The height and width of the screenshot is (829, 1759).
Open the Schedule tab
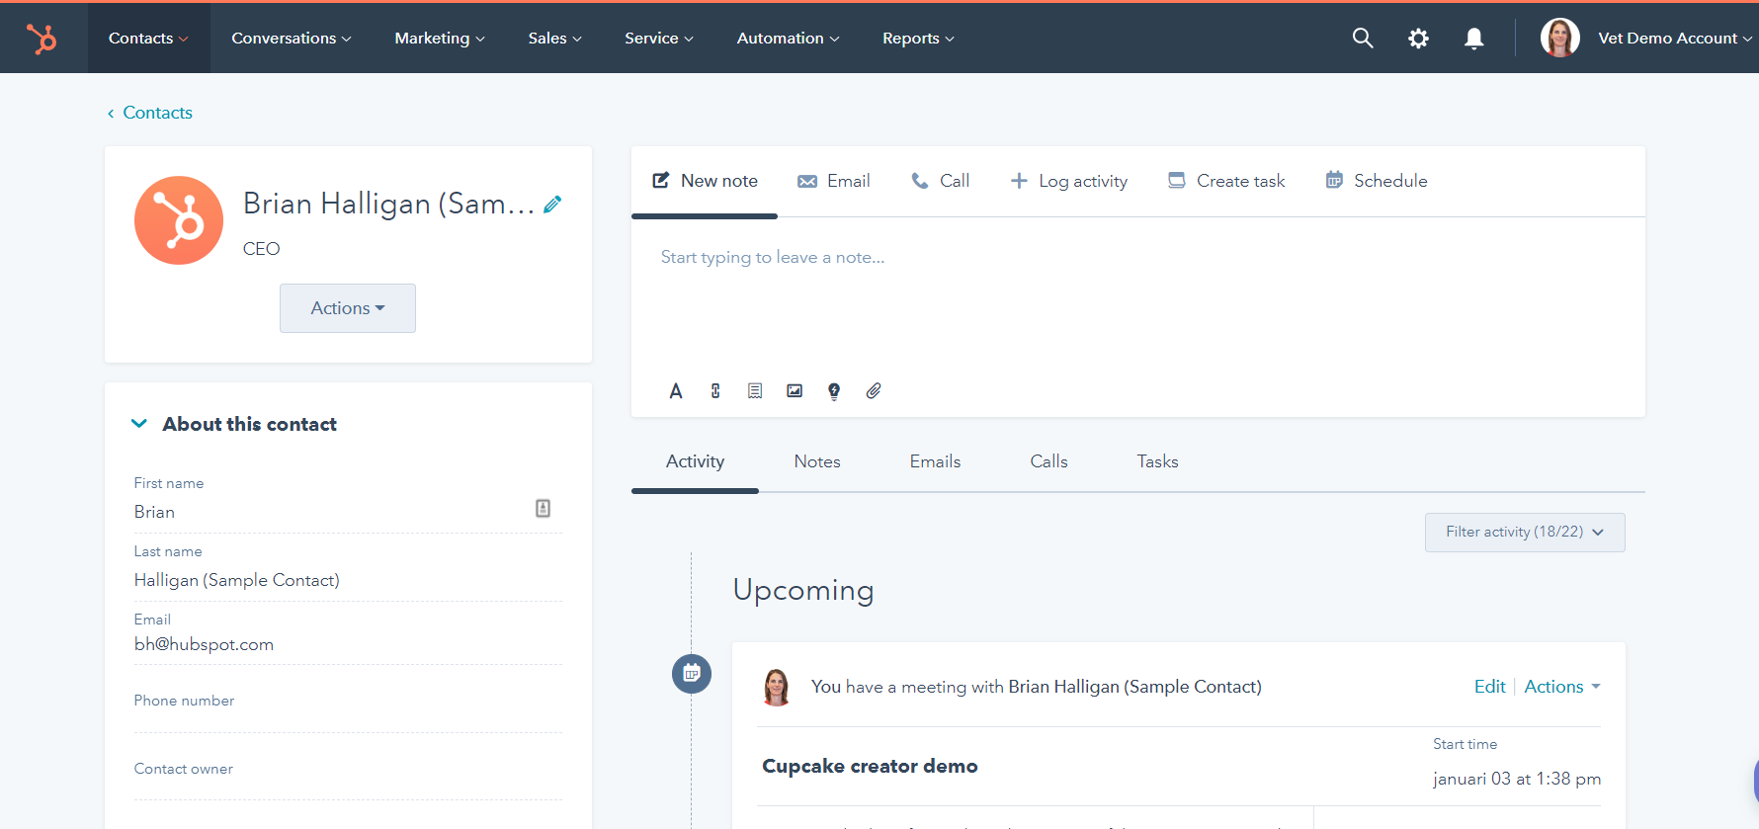pos(1377,181)
